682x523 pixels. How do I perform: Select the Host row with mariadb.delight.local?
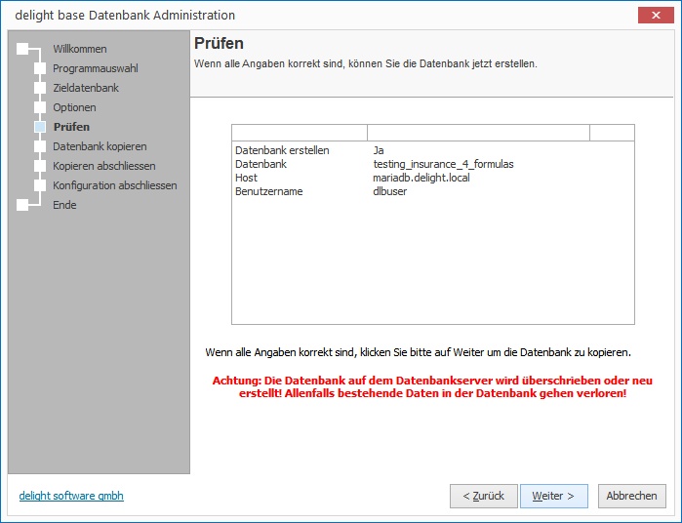click(421, 178)
